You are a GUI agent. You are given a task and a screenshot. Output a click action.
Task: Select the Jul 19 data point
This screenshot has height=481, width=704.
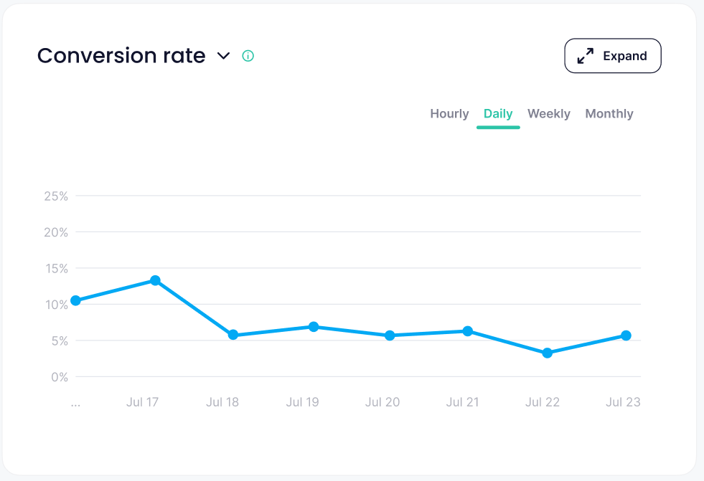(x=314, y=327)
